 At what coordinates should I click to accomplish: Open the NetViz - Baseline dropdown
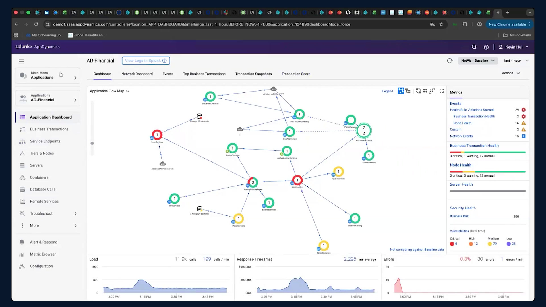point(478,61)
